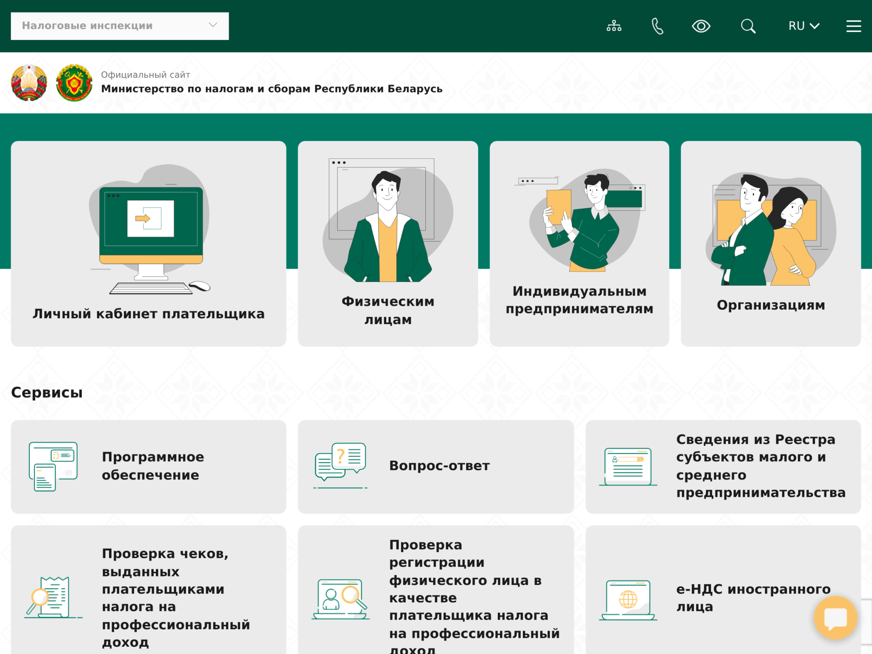Open the site map icon
This screenshot has width=872, height=654.
[614, 26]
